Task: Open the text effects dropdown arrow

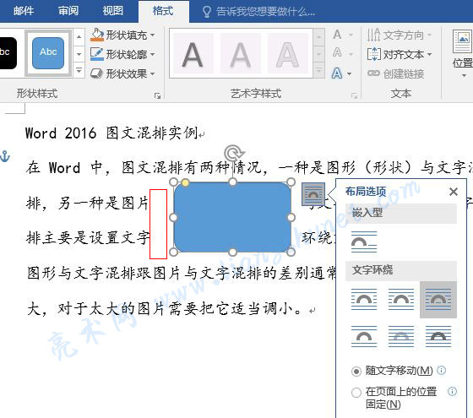Action: coord(350,73)
